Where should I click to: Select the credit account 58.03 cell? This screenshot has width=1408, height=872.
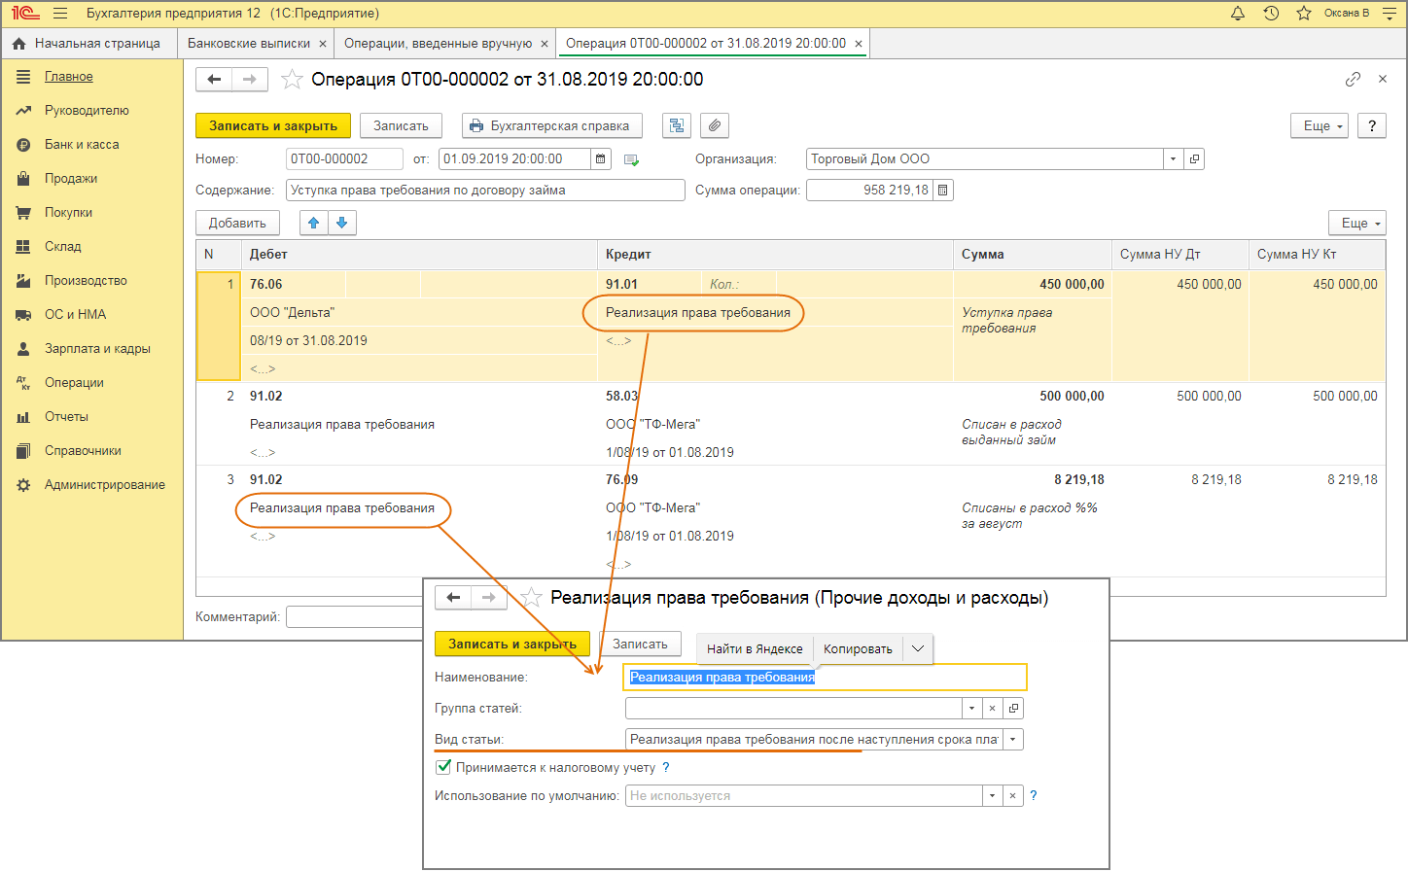[622, 397]
